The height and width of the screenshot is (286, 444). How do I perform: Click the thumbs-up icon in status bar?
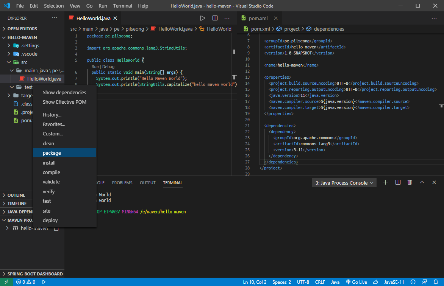376,282
